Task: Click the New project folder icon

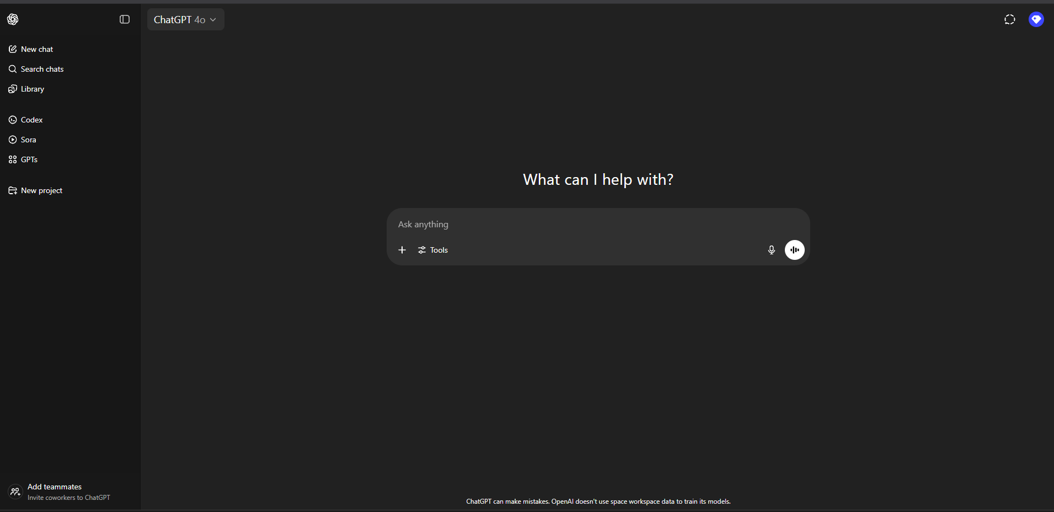Action: coord(13,190)
